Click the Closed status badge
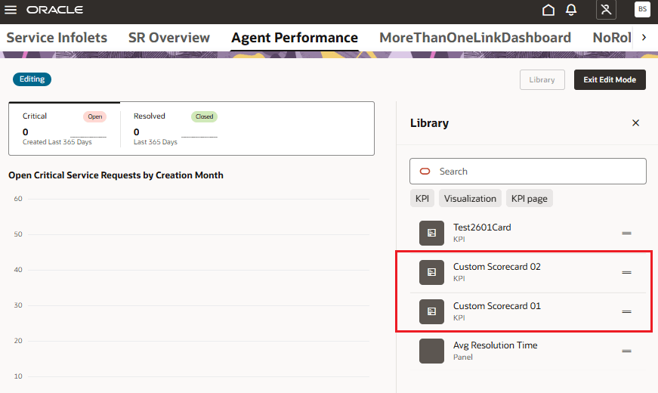This screenshot has height=393, width=658. 205,116
